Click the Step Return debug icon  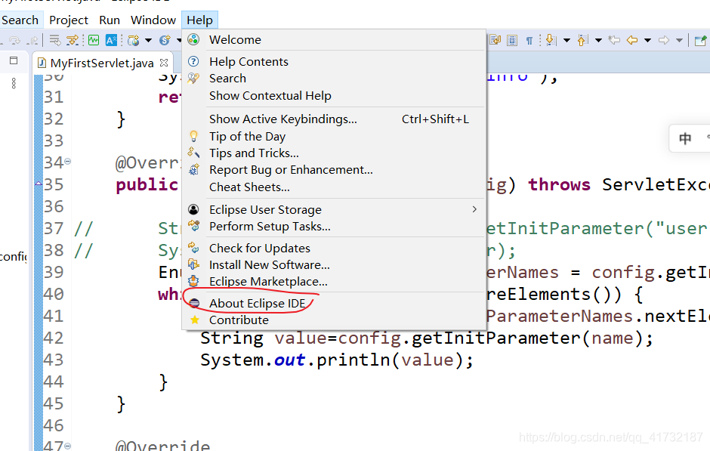tap(32, 41)
